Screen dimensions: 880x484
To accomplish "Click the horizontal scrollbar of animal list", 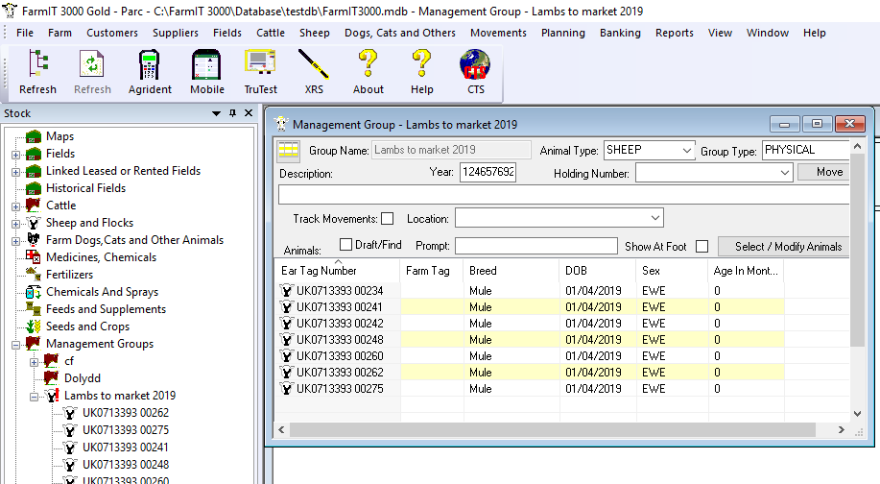I will (x=552, y=429).
